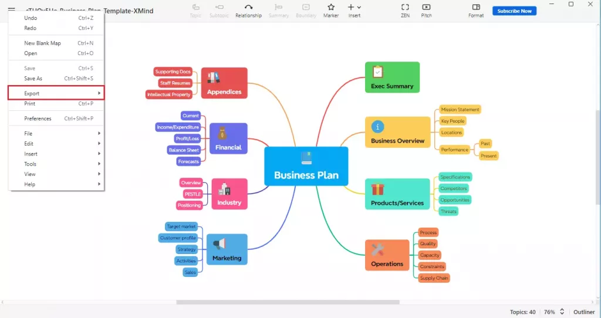
Task: Select the Exec Summary topic
Action: [x=392, y=77]
